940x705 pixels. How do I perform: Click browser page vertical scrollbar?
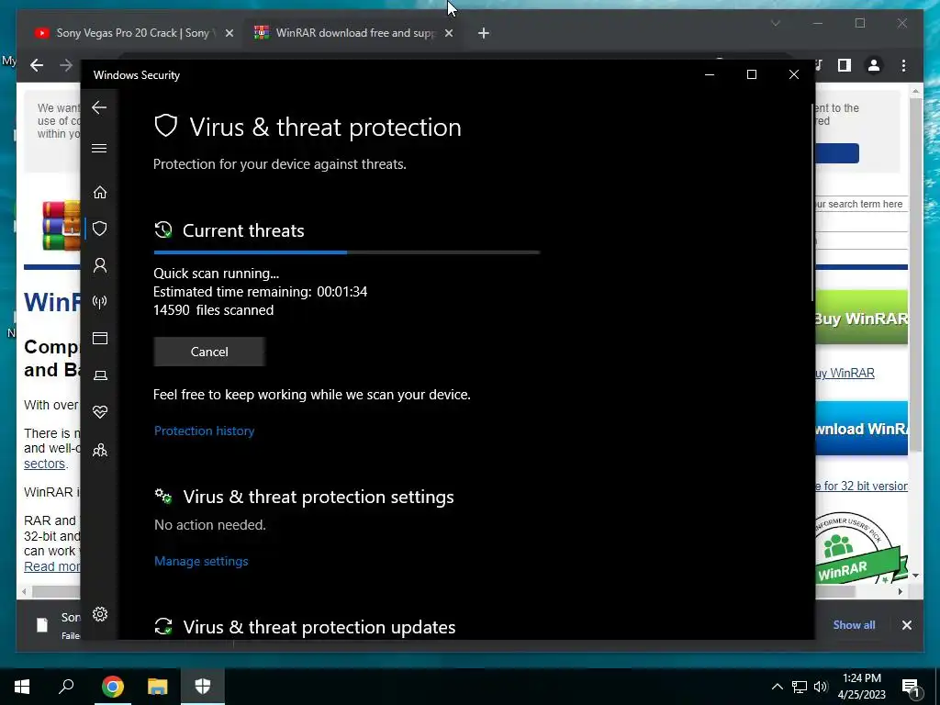point(915,274)
